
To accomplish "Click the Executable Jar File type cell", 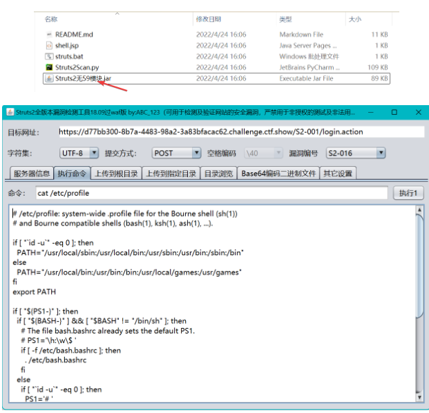I will pyautogui.click(x=306, y=78).
